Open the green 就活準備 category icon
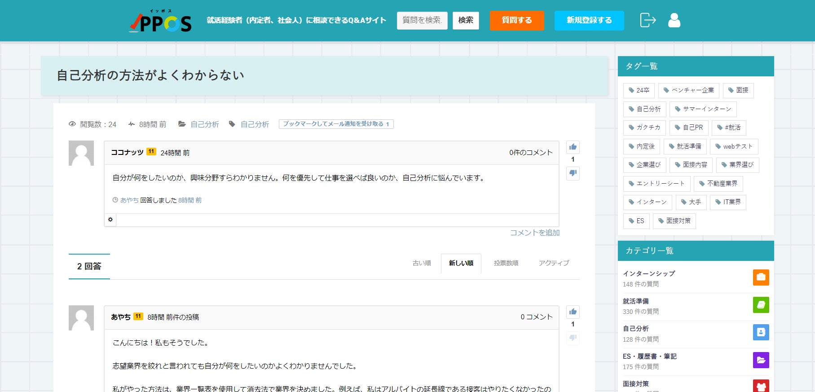 click(x=761, y=305)
